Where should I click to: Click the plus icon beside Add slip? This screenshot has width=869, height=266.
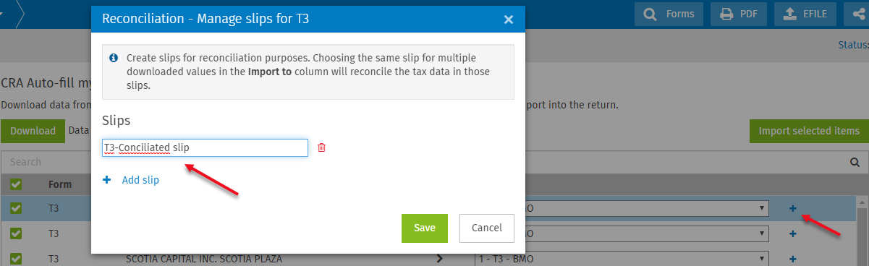107,180
